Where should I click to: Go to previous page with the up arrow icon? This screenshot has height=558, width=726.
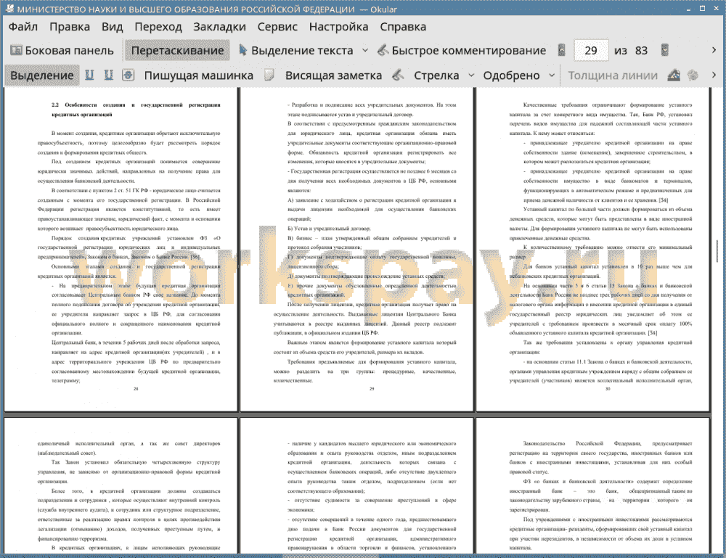(x=562, y=50)
